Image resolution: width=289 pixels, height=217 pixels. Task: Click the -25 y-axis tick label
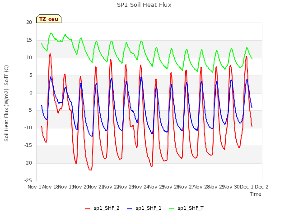coord(28,180)
